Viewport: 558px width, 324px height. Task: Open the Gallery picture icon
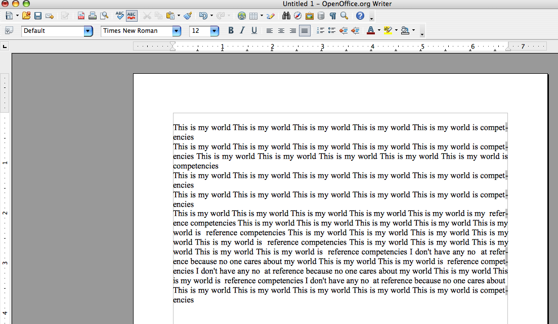(x=310, y=16)
